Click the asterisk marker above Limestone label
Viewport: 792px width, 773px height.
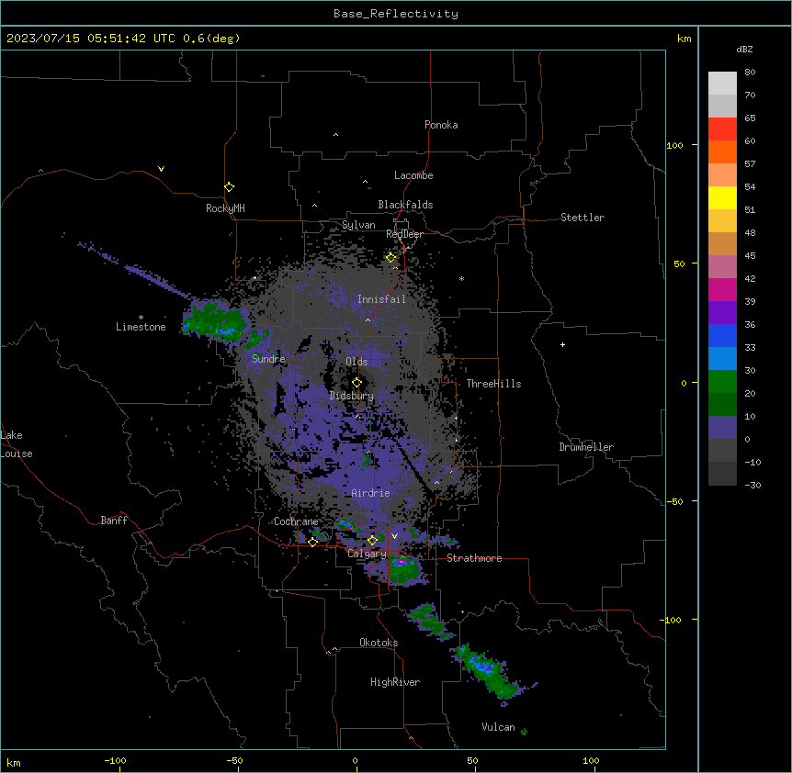pos(141,318)
